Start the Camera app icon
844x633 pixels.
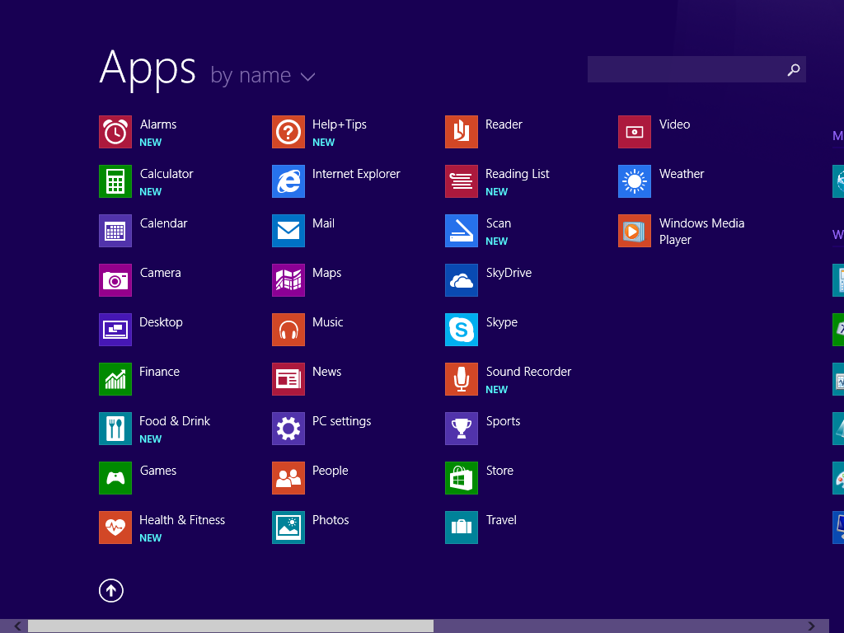click(115, 280)
